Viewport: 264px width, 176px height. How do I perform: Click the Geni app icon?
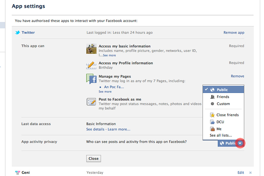click(18, 172)
